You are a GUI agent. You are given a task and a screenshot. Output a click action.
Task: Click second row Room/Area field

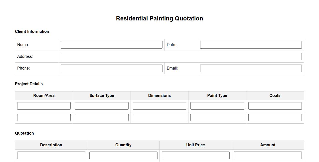[x=44, y=118]
